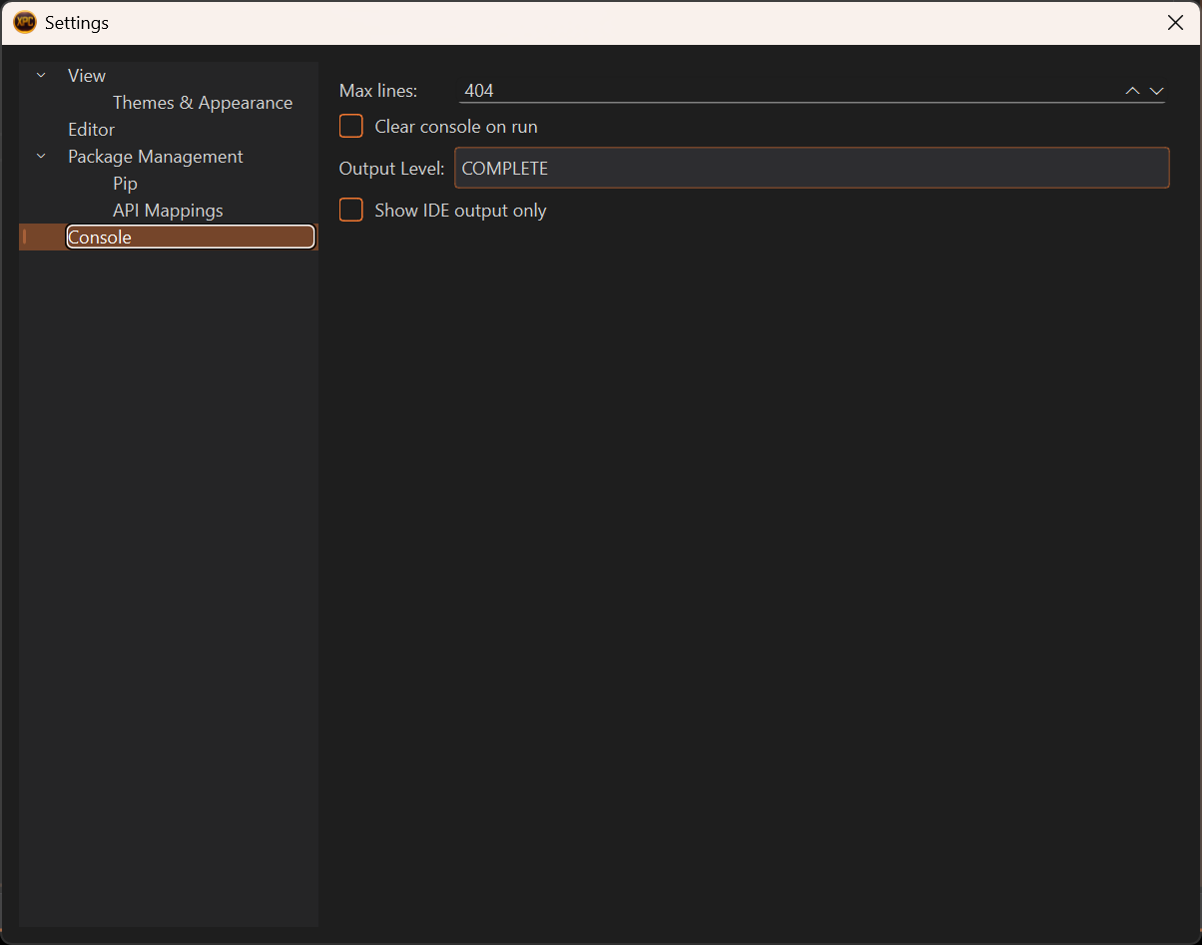This screenshot has width=1202, height=945.
Task: Collapse the View tree chevron
Action: (41, 76)
